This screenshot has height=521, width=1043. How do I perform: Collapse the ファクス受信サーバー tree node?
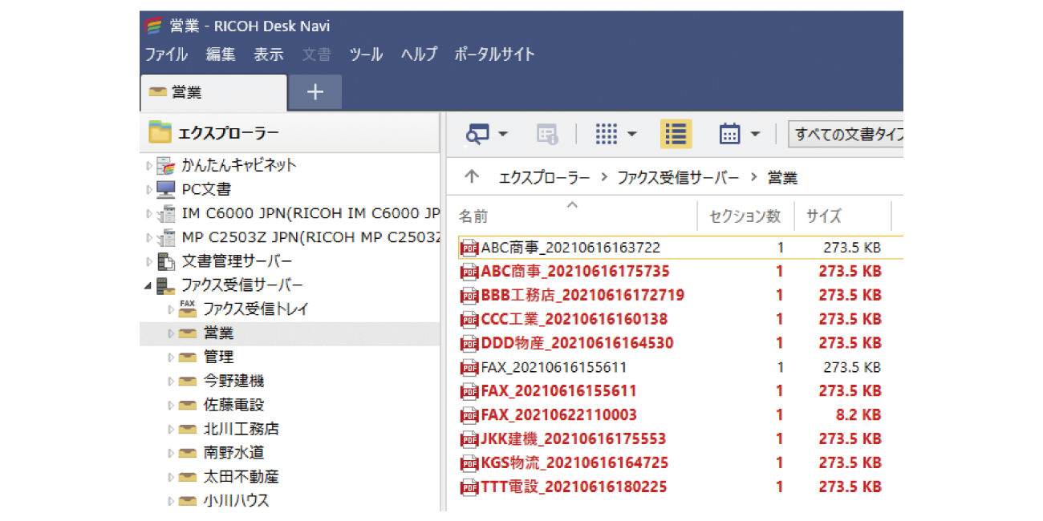(x=148, y=285)
